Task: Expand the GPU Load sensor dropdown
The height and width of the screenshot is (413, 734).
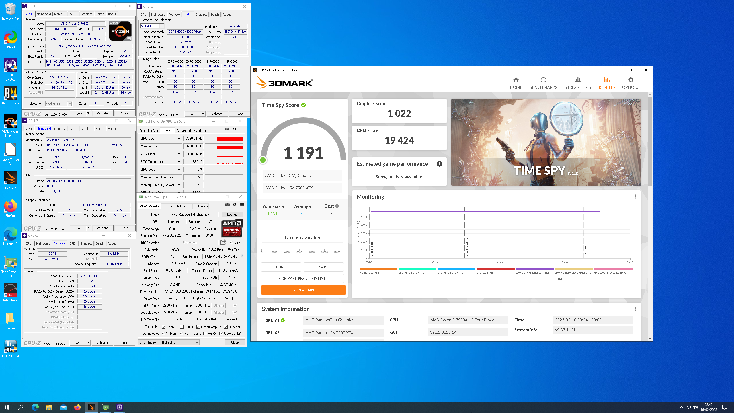Action: coord(179,170)
